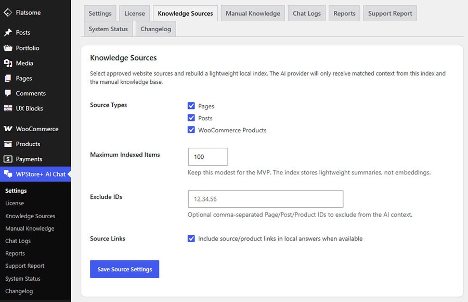Open System Status submenu link

pyautogui.click(x=23, y=279)
